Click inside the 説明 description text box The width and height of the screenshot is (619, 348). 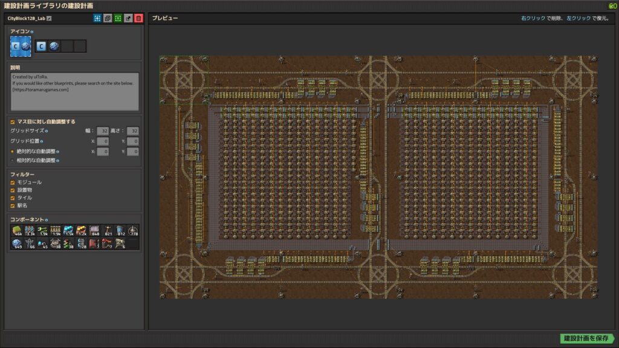[x=74, y=92]
